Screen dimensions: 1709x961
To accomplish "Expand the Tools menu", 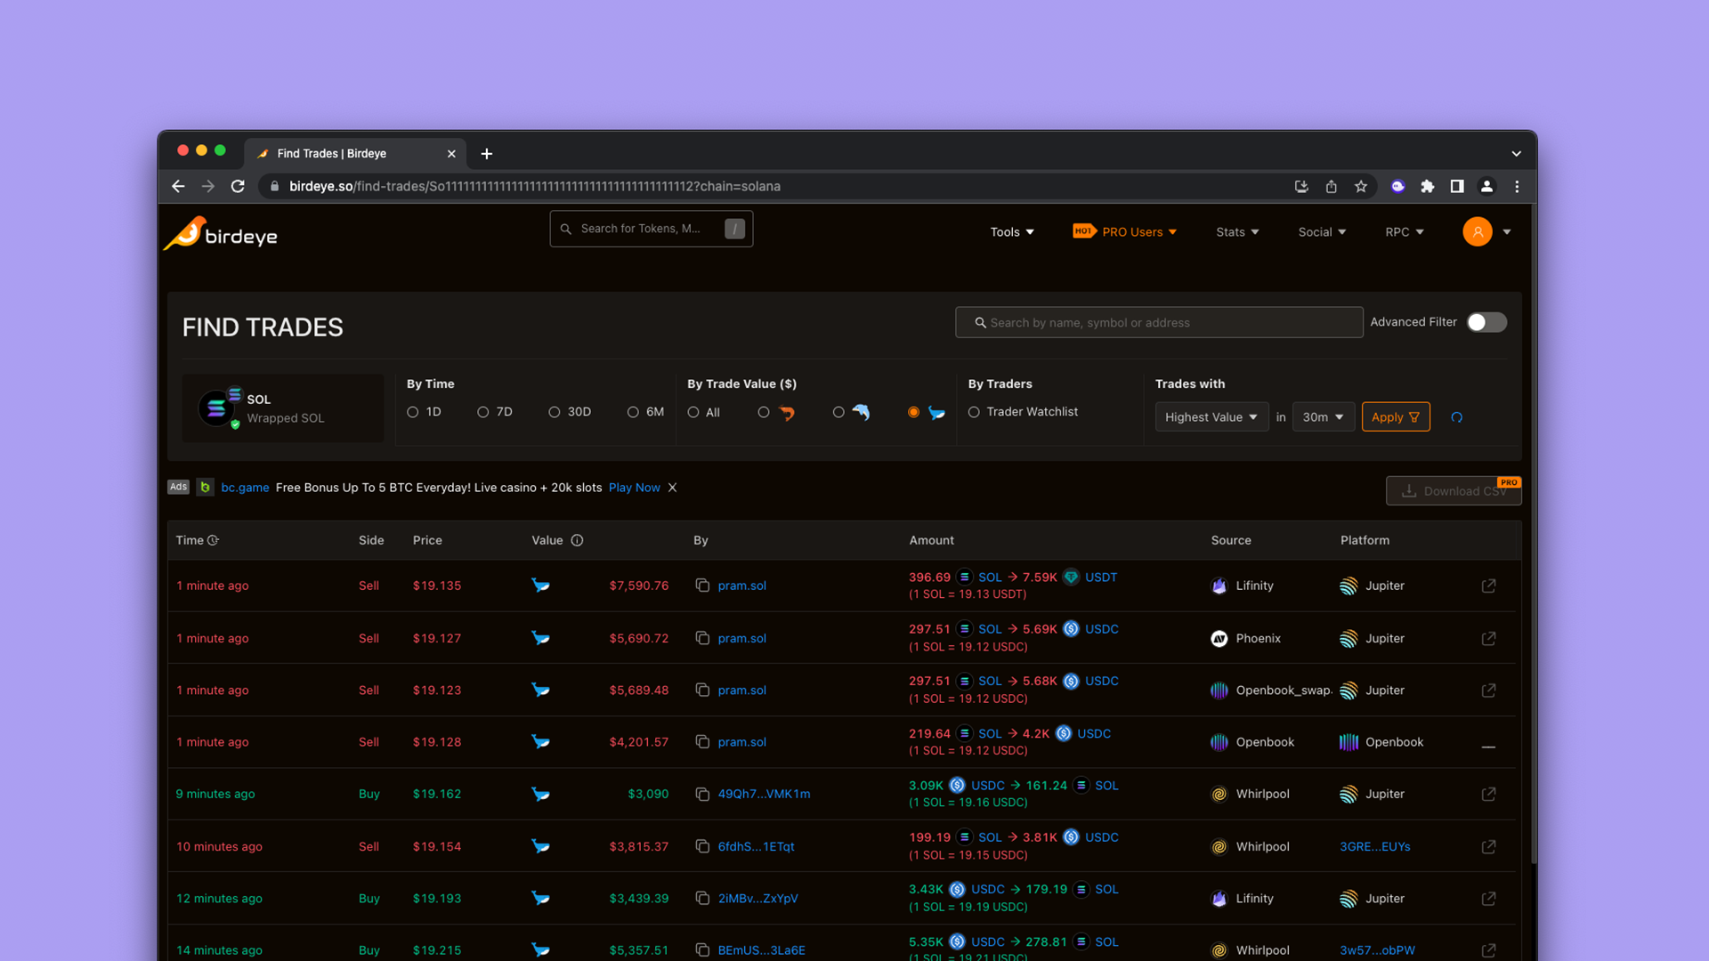I will (1012, 232).
